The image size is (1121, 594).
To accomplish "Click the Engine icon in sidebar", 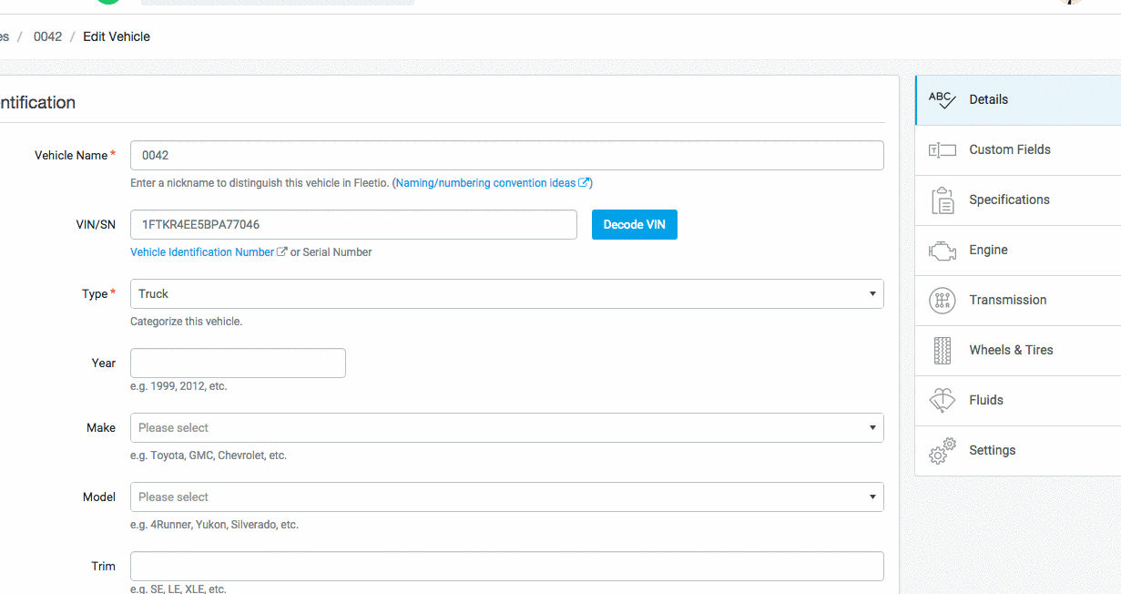I will tap(942, 251).
